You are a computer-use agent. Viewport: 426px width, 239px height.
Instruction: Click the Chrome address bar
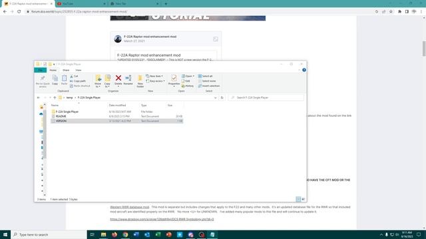[200, 12]
